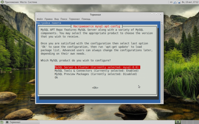Select MySQL Server & Cluster option
199x124 pixels.
[97, 67]
